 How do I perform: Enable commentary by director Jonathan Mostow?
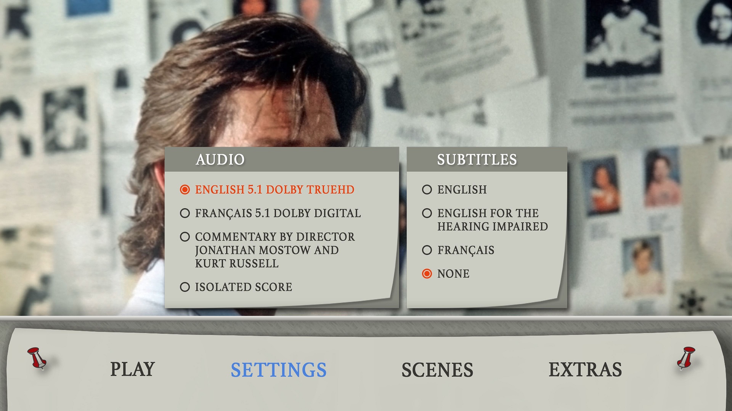[185, 237]
